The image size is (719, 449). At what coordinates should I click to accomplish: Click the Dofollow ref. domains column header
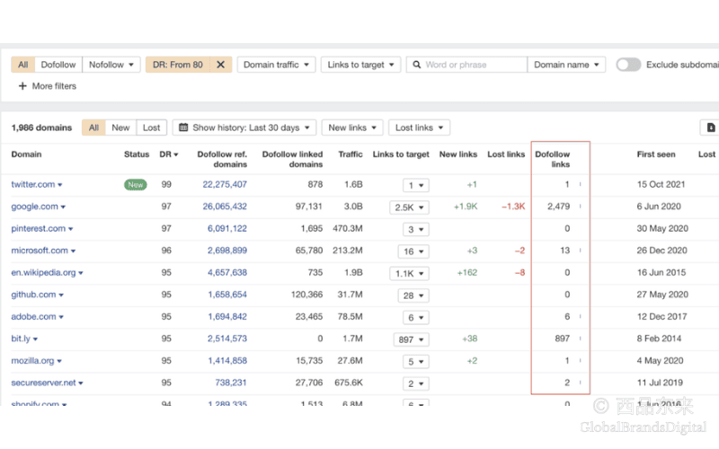click(x=222, y=159)
